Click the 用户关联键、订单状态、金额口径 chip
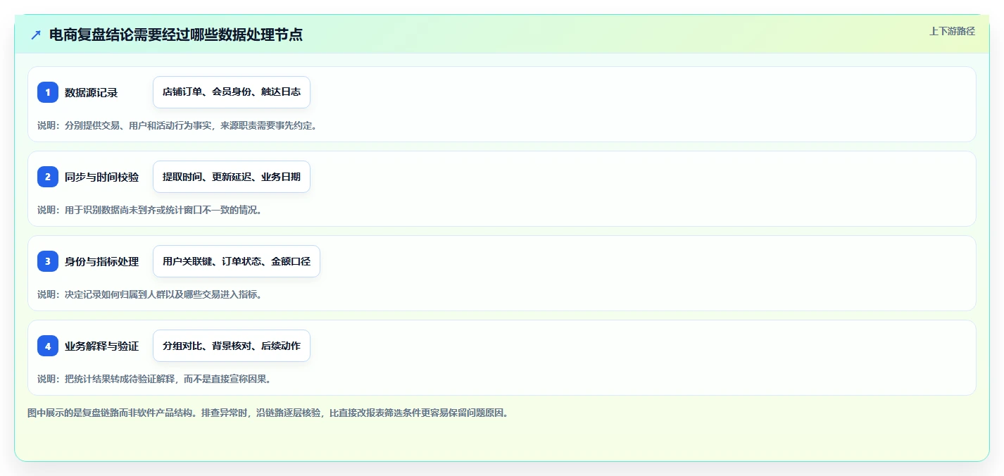 tap(237, 261)
